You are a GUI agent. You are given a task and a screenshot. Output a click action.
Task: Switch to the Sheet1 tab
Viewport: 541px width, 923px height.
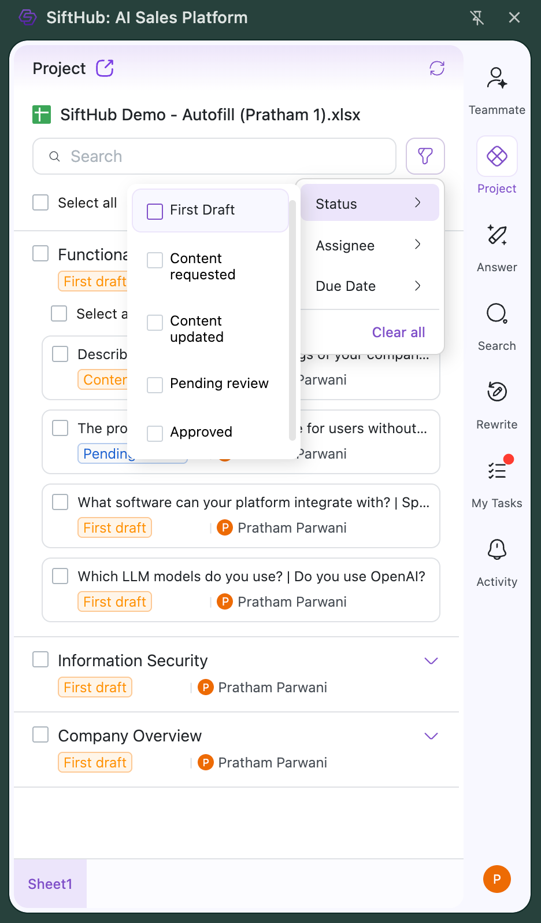50,884
